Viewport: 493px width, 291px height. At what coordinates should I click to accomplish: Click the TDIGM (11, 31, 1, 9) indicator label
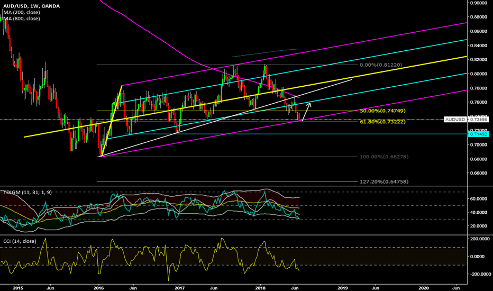(28, 192)
